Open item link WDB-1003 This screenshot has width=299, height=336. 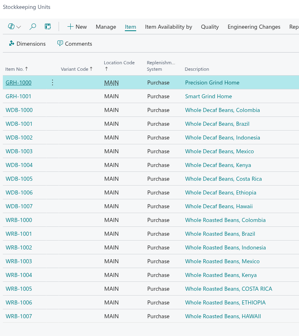point(19,151)
